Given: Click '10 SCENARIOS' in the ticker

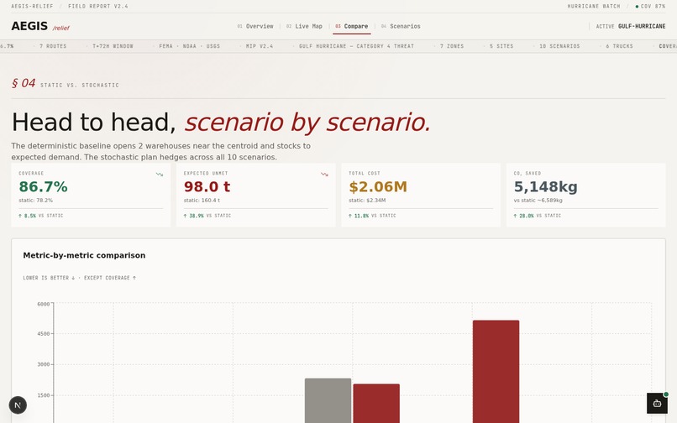Looking at the screenshot, I should (x=559, y=46).
